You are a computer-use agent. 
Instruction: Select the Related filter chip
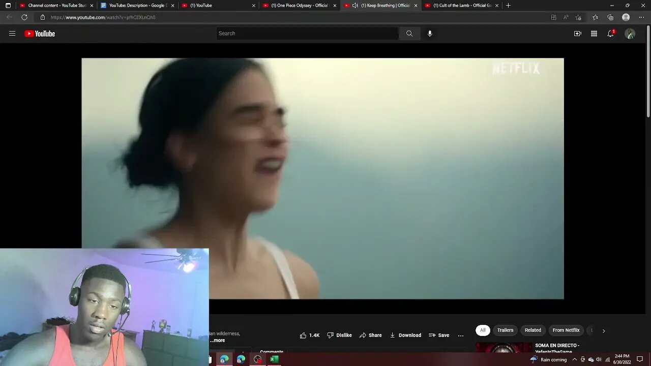coord(533,330)
